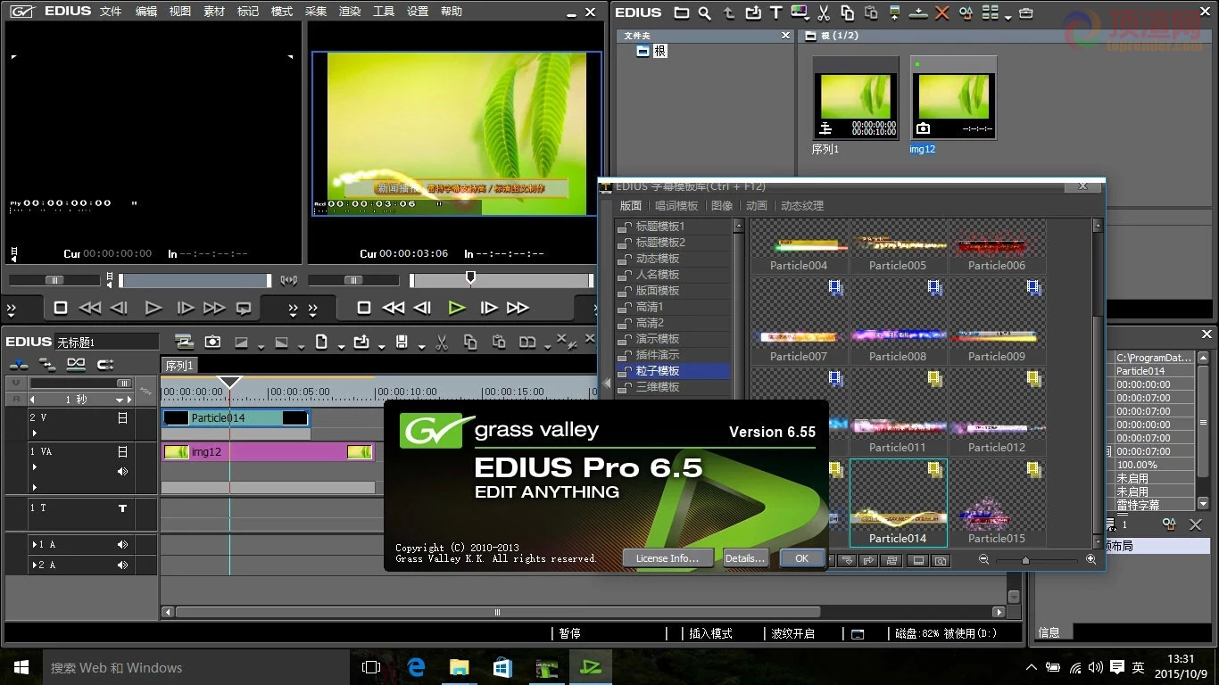
Task: Click OK in the about dialog
Action: coord(801,558)
